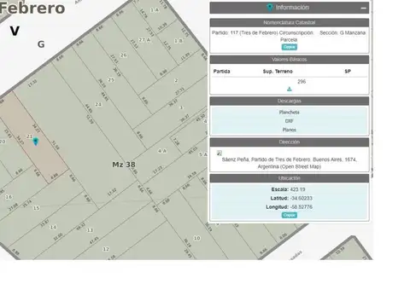Click the teal map pin marker on parcel 21
Screen dimensions: 410x307
(x=36, y=142)
